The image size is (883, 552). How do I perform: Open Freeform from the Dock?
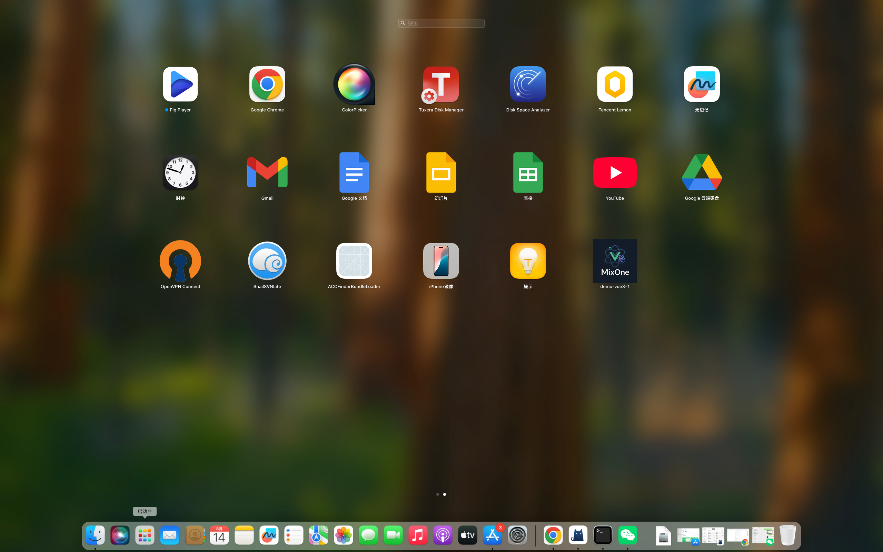click(x=269, y=535)
